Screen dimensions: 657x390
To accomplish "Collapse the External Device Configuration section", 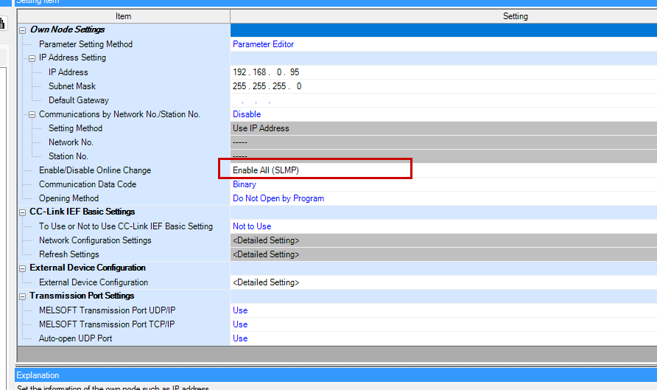I will 23,268.
